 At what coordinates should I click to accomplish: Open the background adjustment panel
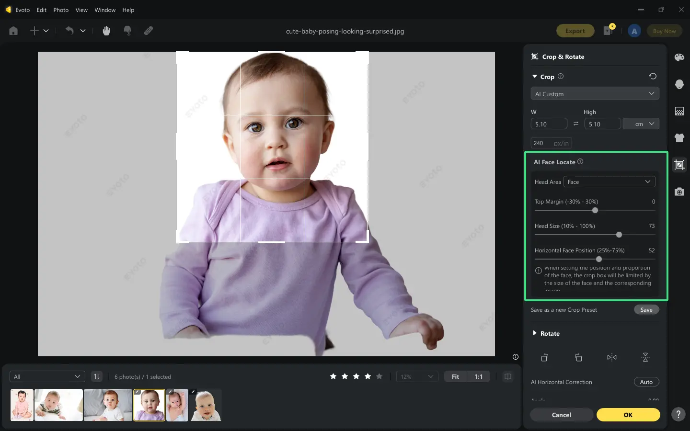click(x=679, y=111)
